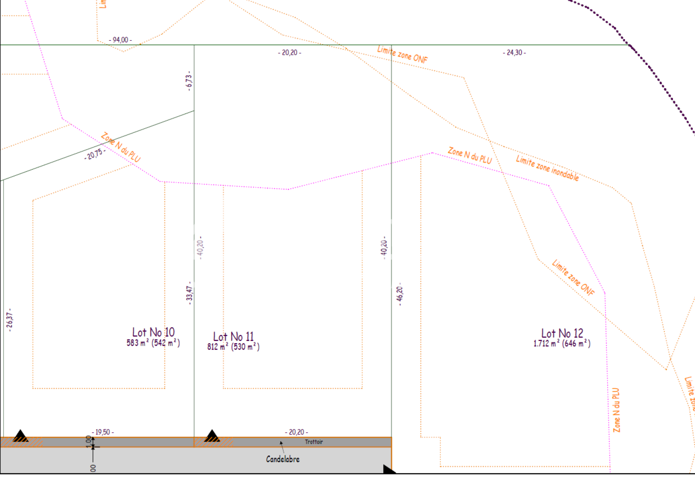Click the black access triangle under Lot 11
Screen dimensions: 695x482
(212, 436)
